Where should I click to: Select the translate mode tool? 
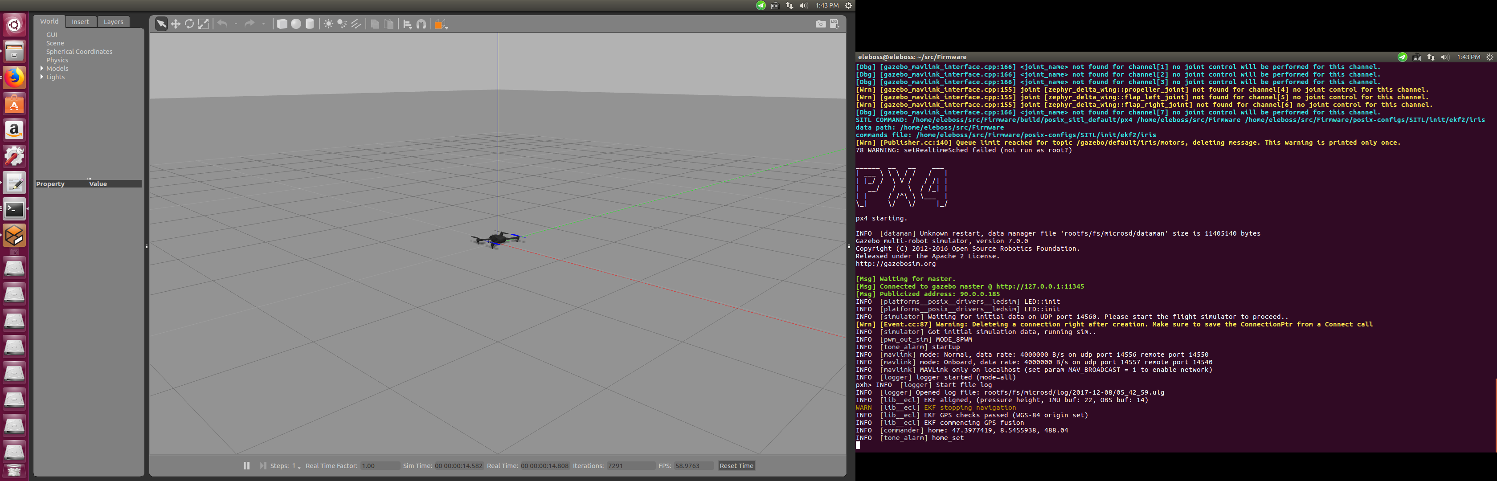click(x=176, y=24)
